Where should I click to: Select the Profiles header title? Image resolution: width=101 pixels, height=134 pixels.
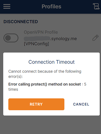[x=51, y=6]
